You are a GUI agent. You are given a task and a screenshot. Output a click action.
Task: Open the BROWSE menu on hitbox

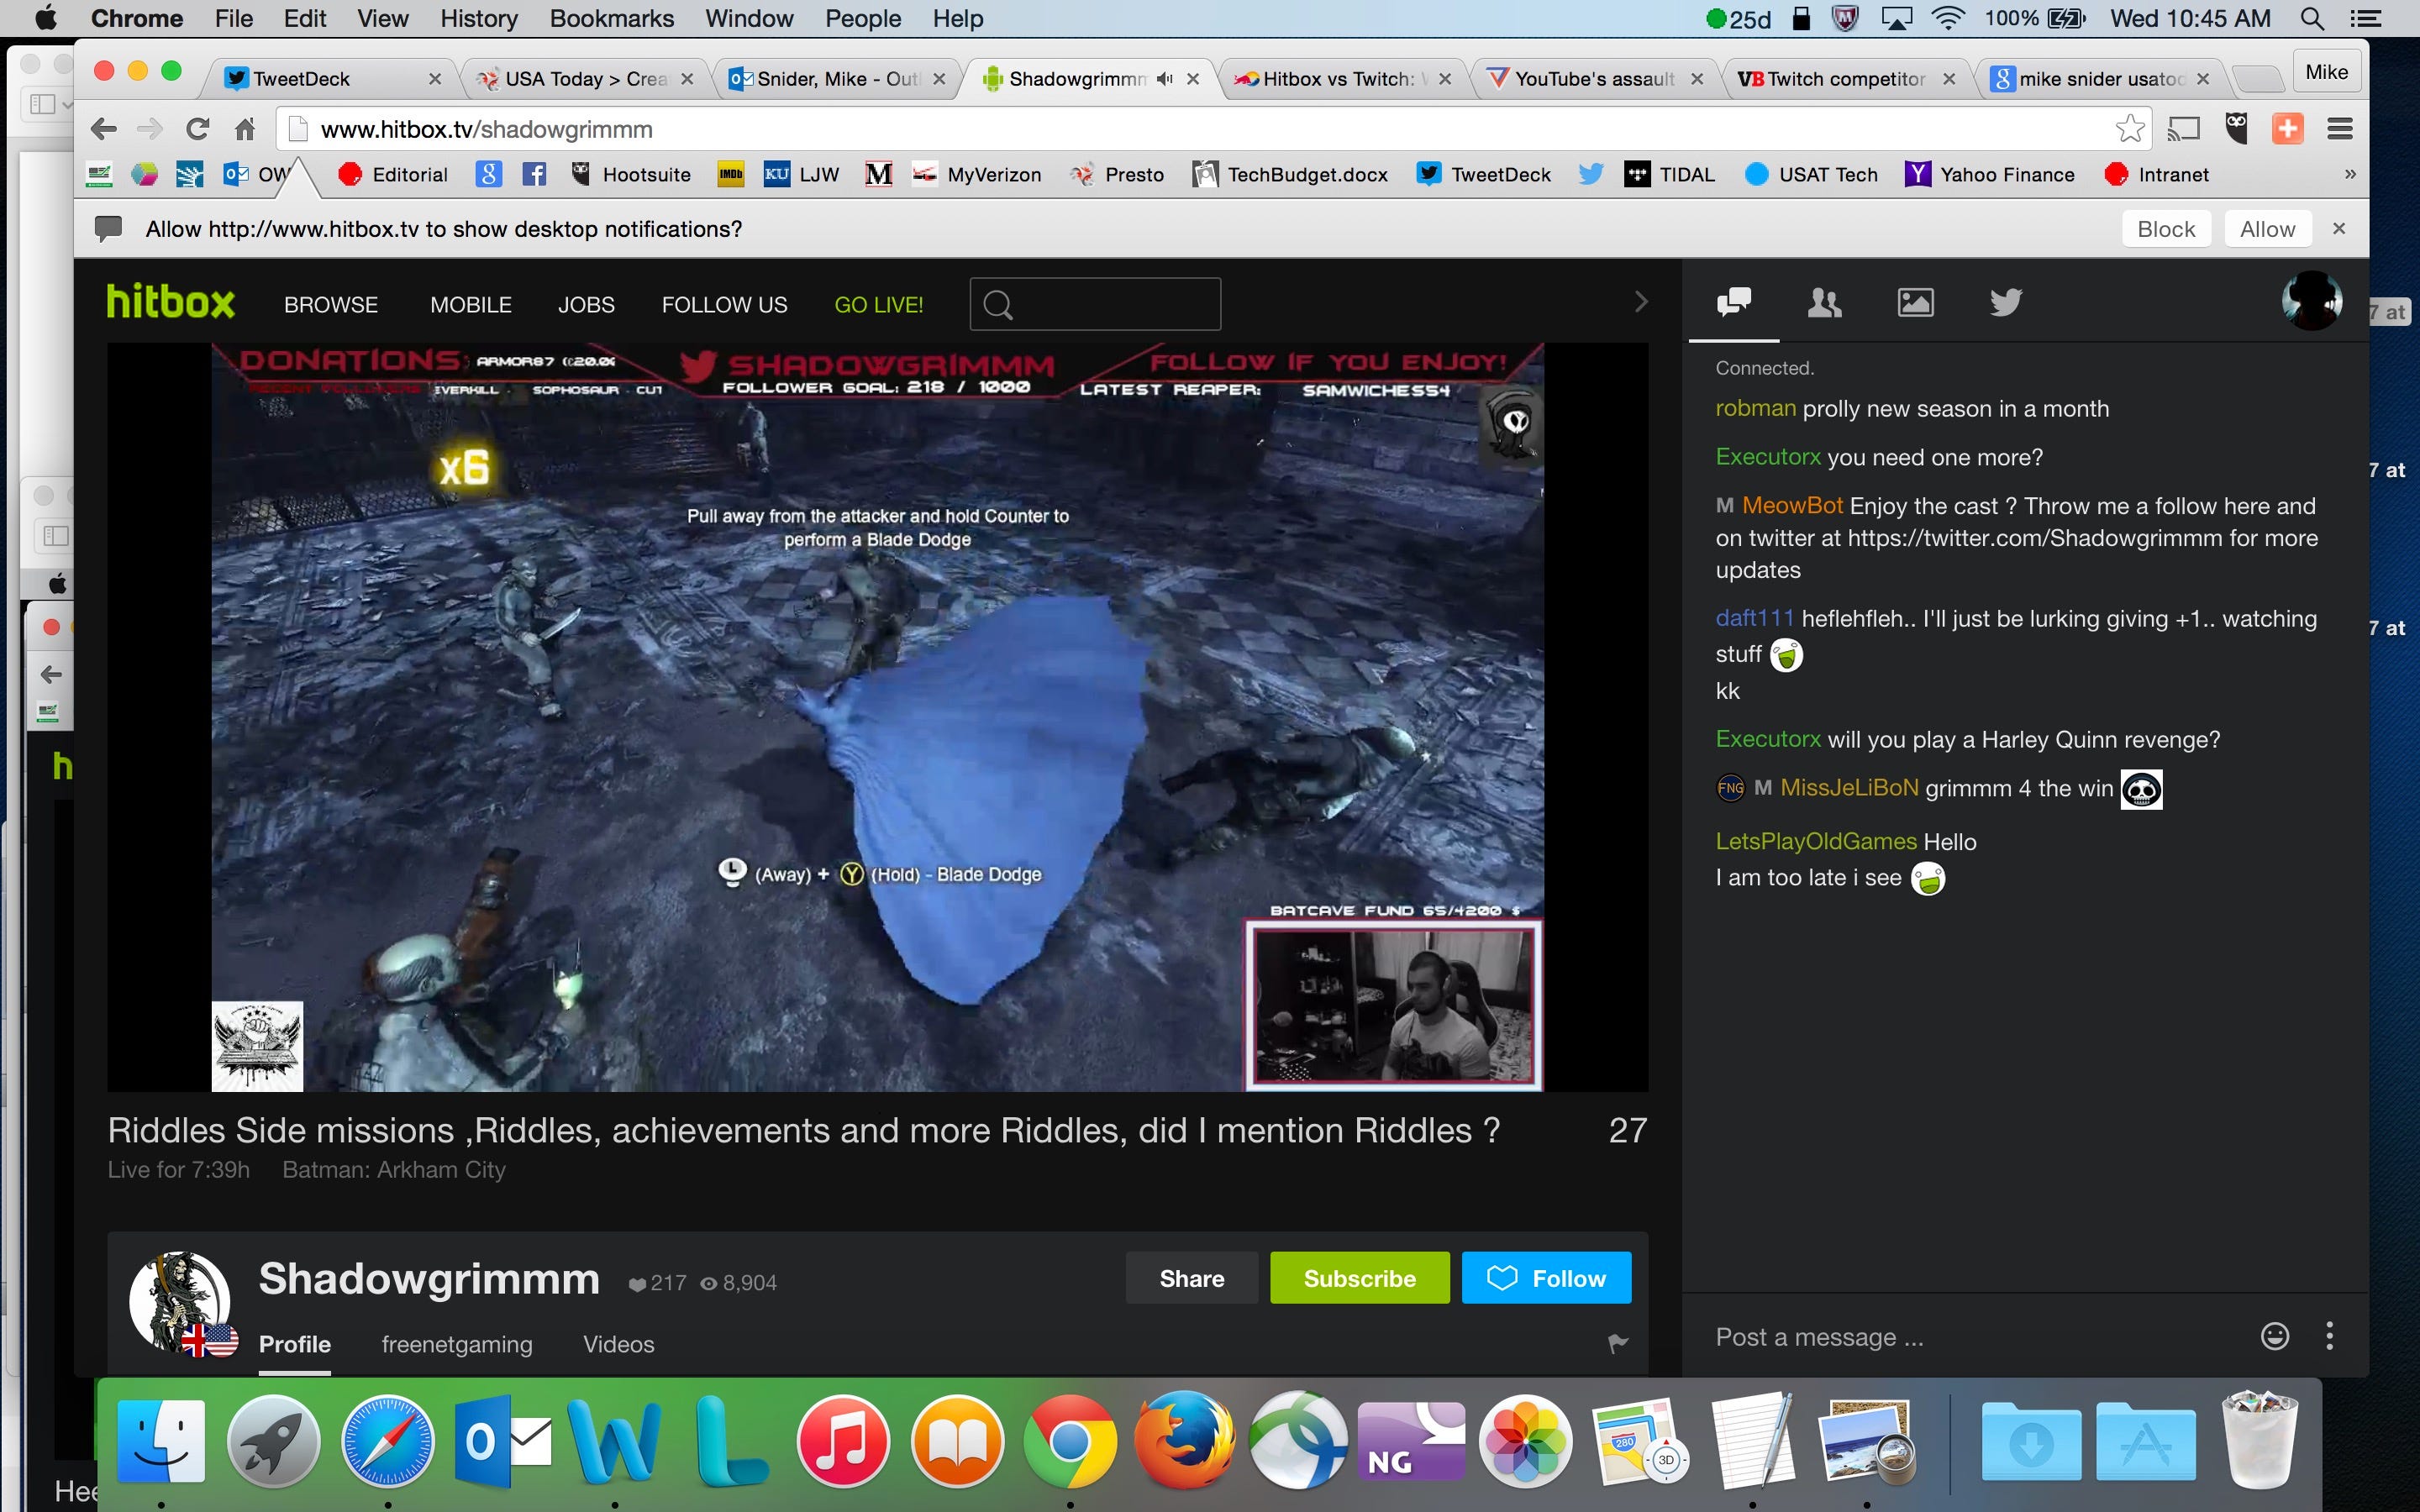pyautogui.click(x=331, y=305)
